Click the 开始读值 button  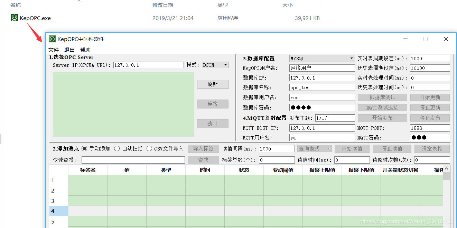(352, 148)
